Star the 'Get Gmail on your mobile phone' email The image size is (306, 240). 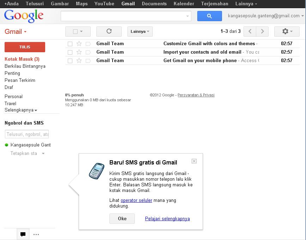pyautogui.click(x=79, y=60)
